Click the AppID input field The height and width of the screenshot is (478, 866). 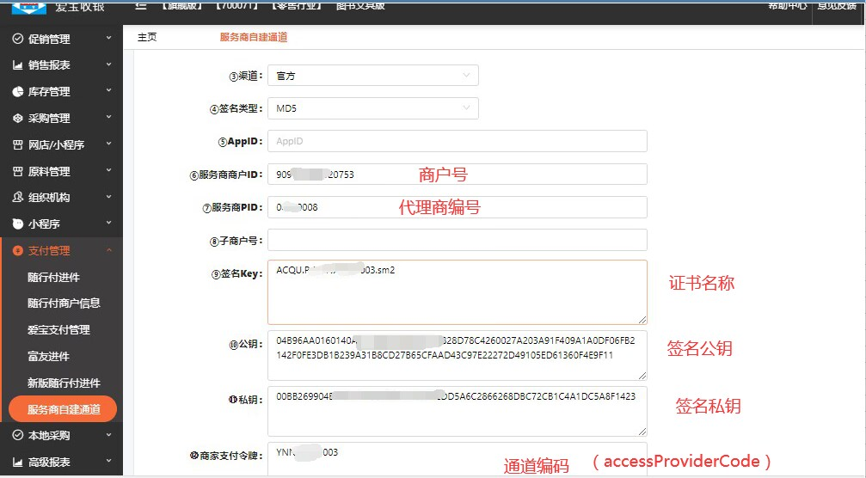(x=457, y=141)
